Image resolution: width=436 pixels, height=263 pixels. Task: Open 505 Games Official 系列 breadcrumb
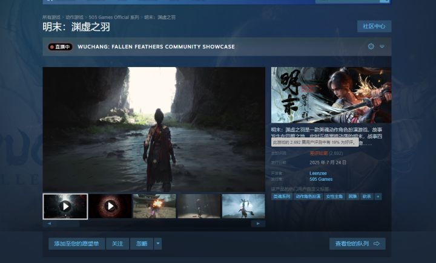coord(114,17)
